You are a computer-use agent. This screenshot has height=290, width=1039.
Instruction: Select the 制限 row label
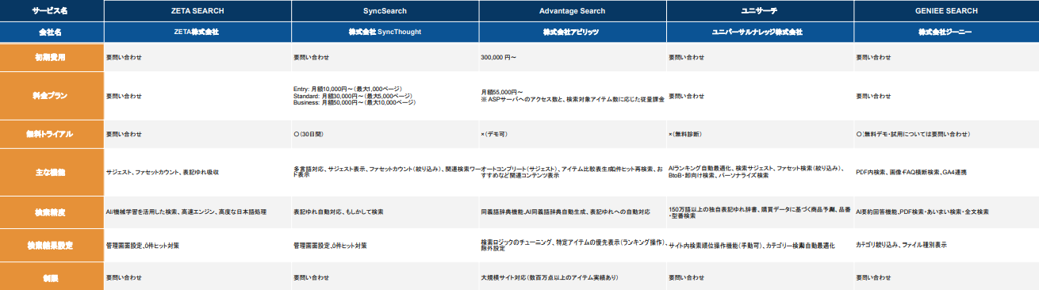tap(52, 277)
